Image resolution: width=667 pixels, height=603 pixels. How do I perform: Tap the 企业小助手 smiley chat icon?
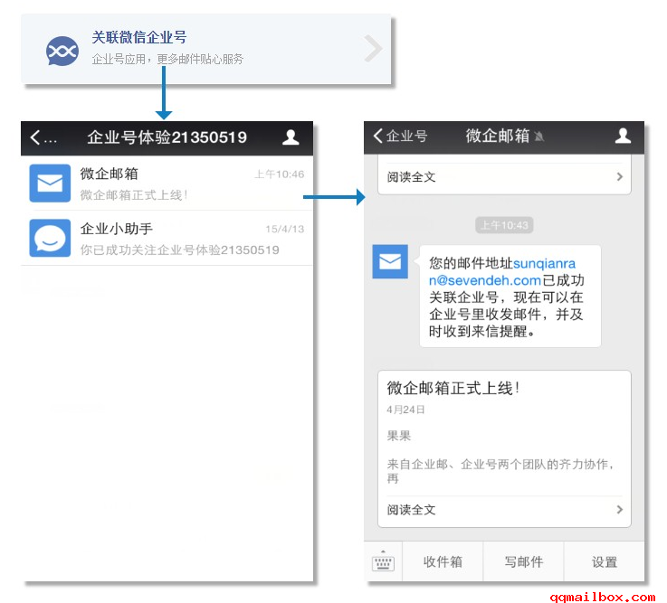pyautogui.click(x=50, y=238)
